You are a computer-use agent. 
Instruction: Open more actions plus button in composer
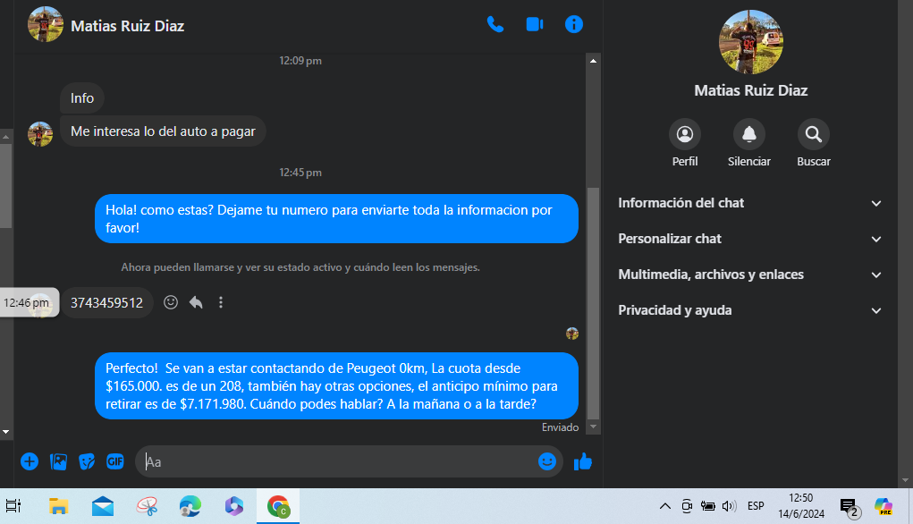30,461
